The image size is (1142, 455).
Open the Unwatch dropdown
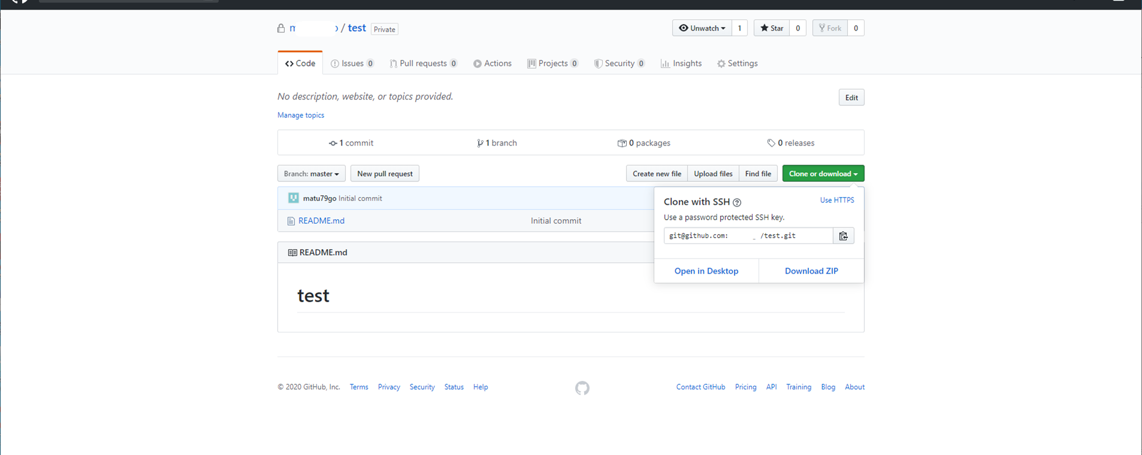click(x=702, y=28)
